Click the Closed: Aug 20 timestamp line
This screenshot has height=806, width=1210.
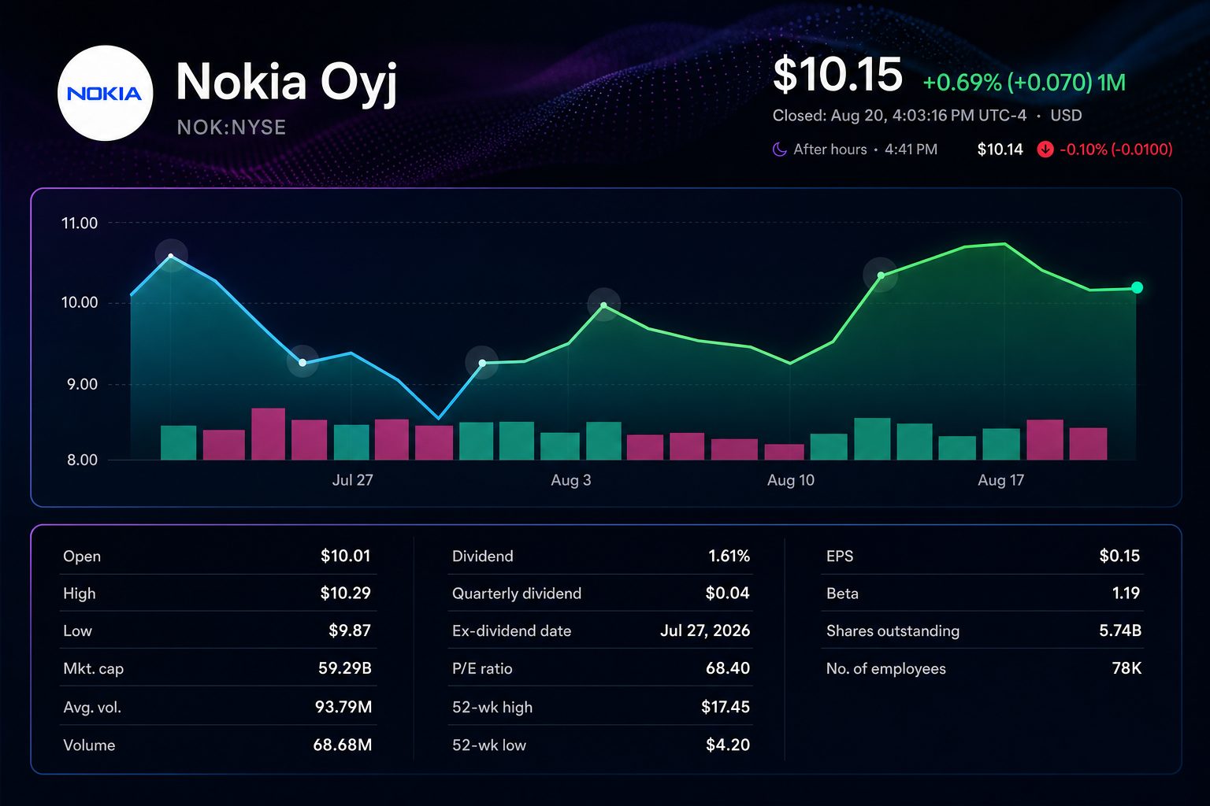point(900,116)
